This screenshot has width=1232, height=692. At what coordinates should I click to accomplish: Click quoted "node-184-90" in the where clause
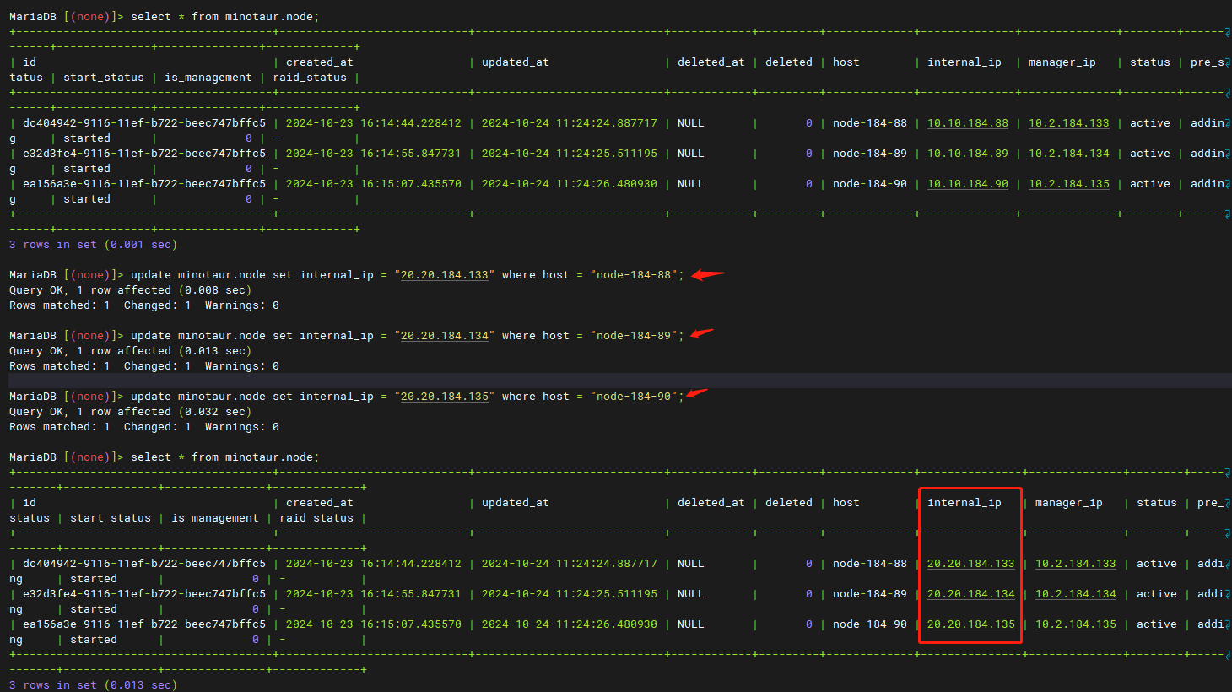634,397
